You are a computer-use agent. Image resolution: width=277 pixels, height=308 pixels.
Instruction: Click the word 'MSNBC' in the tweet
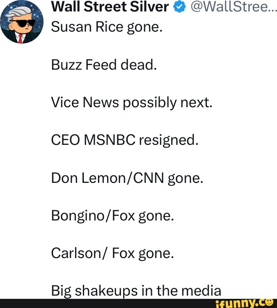click(111, 140)
